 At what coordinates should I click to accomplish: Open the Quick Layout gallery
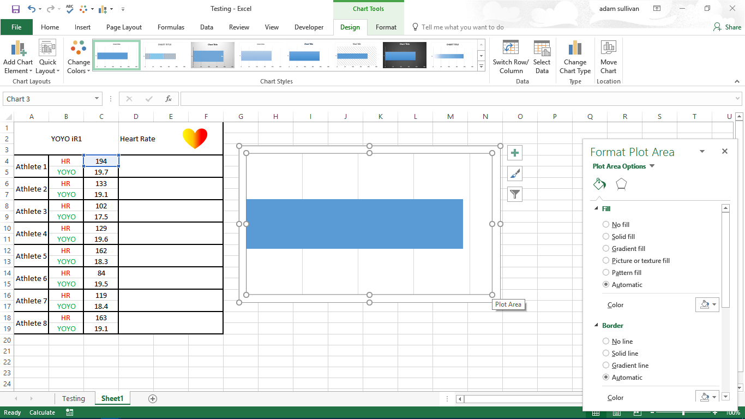coord(47,49)
